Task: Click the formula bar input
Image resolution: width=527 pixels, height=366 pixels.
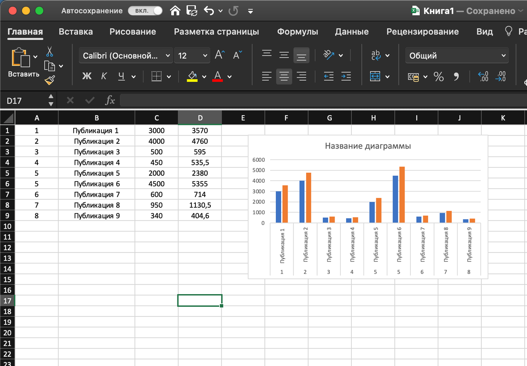Action: pyautogui.click(x=323, y=100)
